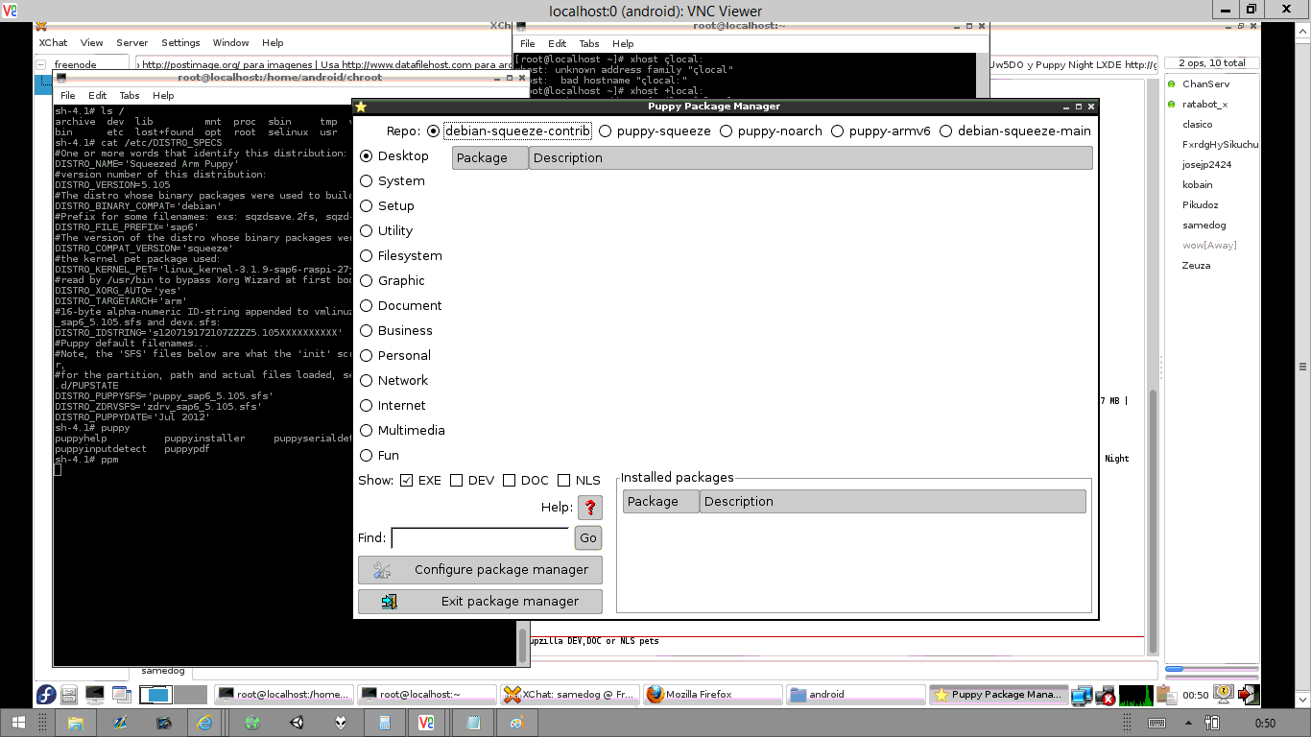Click Exit package manager button

click(480, 601)
